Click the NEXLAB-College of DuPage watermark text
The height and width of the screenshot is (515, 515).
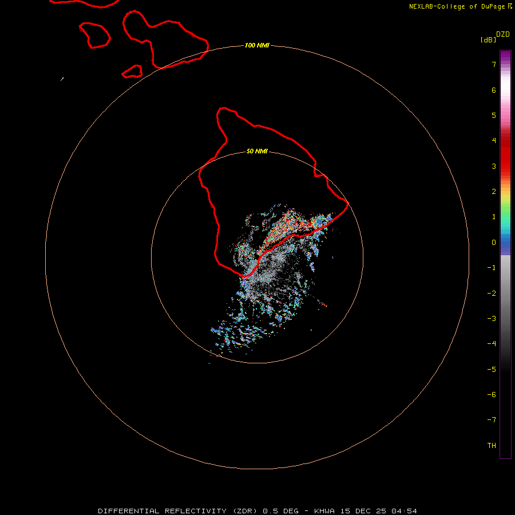click(460, 6)
